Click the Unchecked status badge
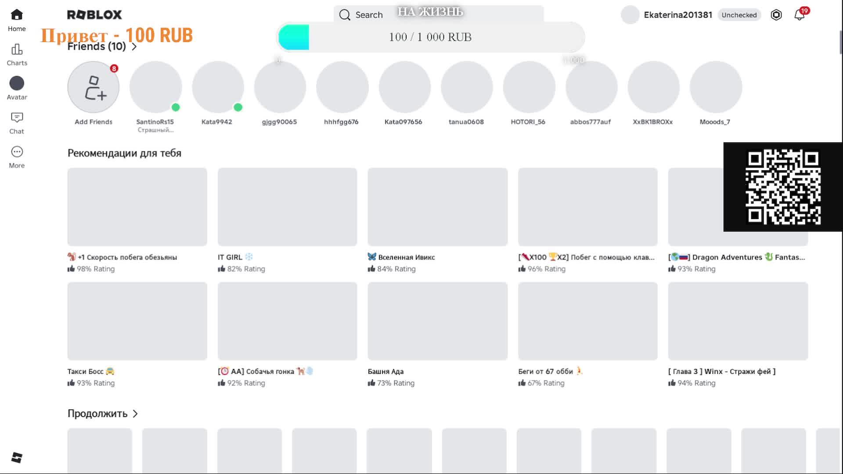Image resolution: width=843 pixels, height=474 pixels. click(739, 15)
